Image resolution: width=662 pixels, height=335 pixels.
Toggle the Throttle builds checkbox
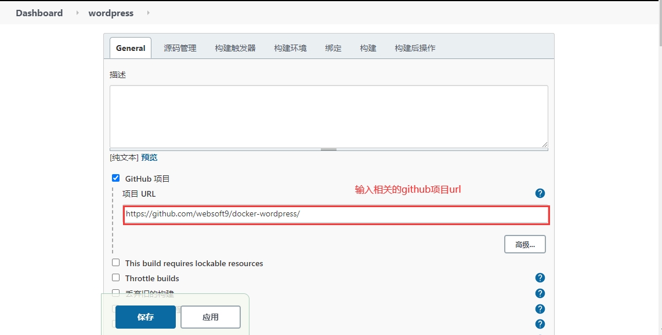point(116,278)
